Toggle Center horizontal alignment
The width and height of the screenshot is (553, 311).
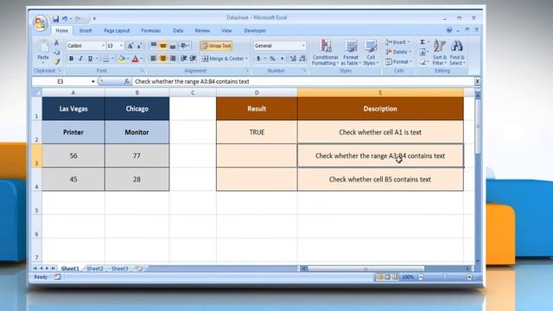(163, 58)
